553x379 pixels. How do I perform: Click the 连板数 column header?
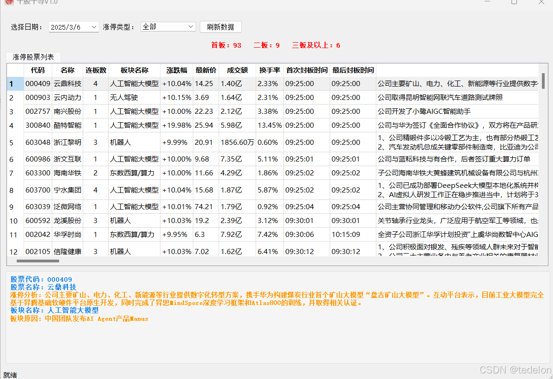95,70
